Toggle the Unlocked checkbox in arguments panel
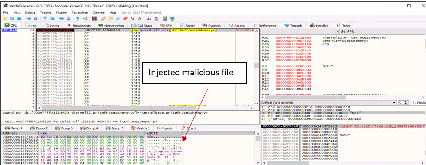Image resolution: width=426 pixels, height=165 pixels. coord(412,103)
